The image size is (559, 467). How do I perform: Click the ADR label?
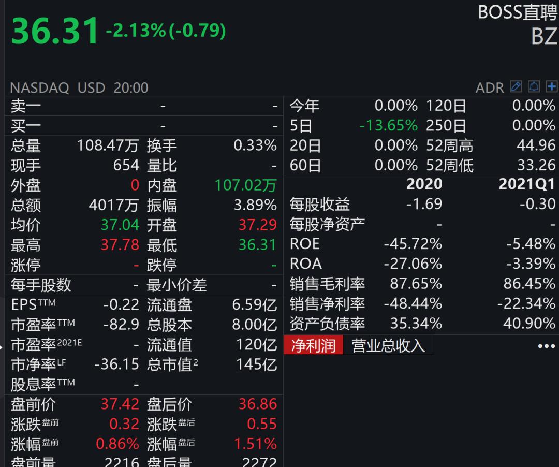tap(490, 87)
